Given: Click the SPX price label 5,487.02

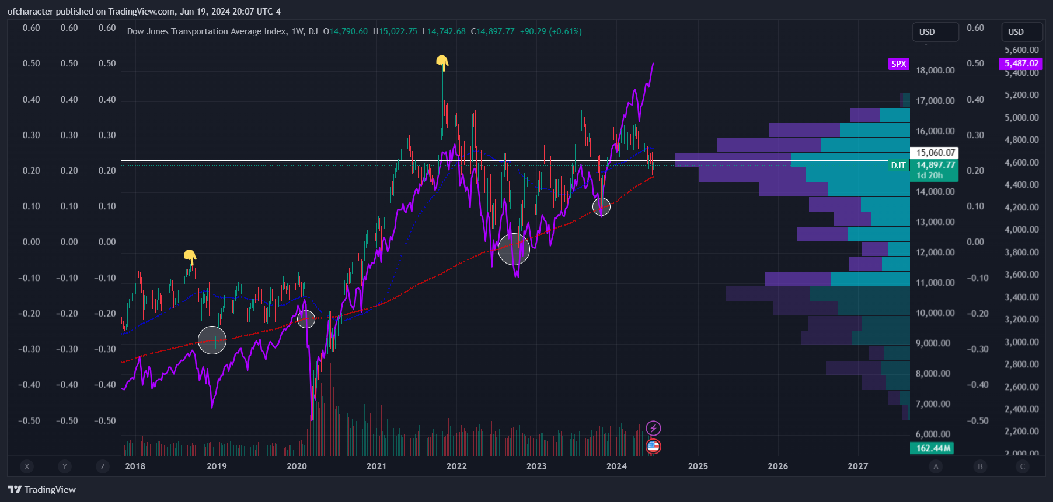Looking at the screenshot, I should click(x=1021, y=64).
